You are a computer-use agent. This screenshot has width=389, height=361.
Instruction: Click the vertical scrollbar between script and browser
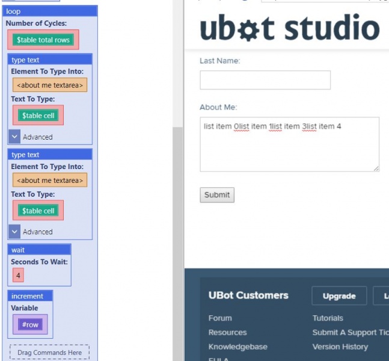(177, 243)
